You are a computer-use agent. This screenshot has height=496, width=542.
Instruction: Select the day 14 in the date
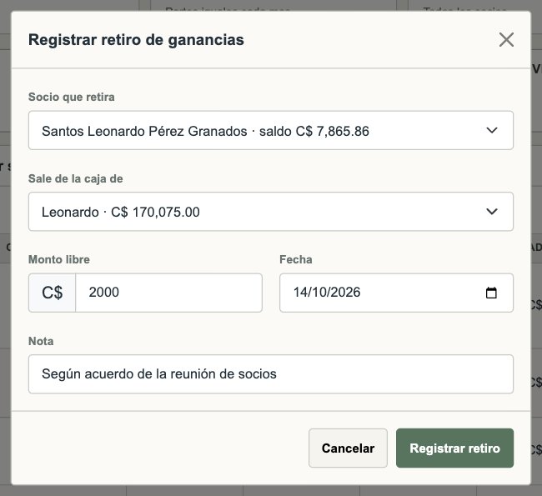[300, 293]
